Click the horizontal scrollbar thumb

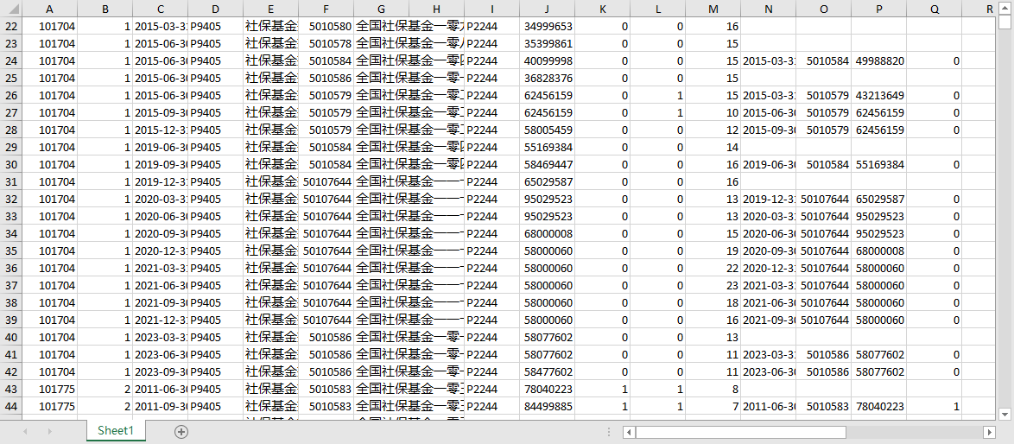click(x=740, y=431)
